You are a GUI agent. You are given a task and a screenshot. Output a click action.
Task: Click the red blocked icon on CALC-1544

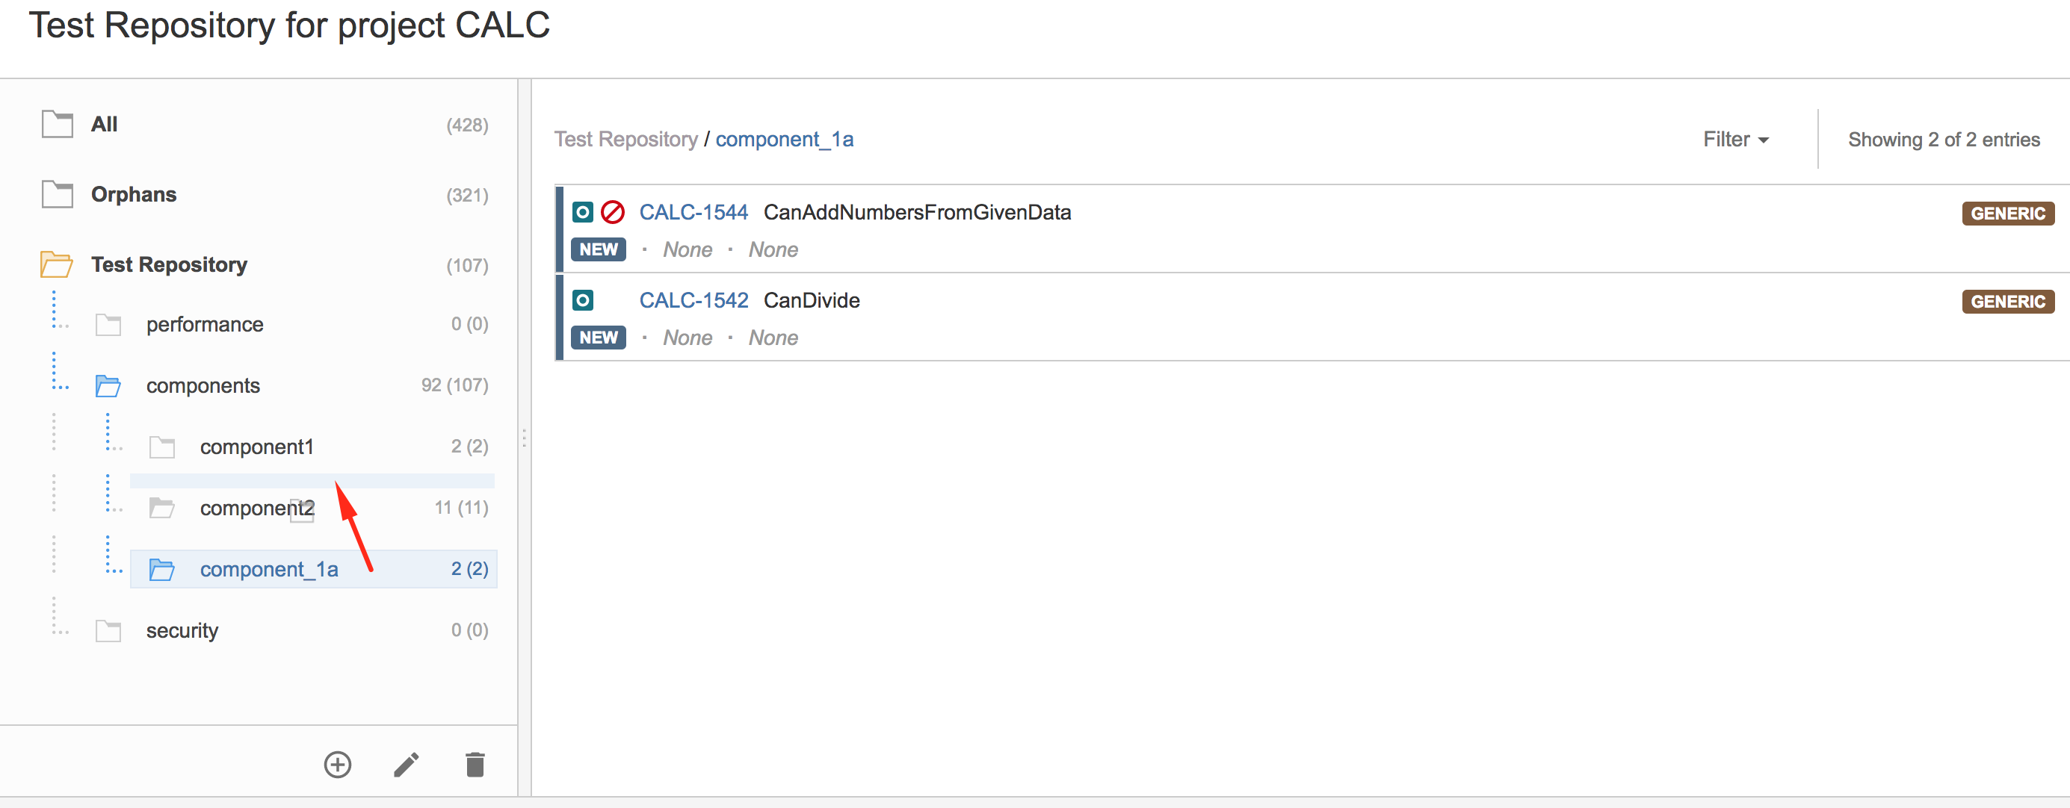point(613,212)
